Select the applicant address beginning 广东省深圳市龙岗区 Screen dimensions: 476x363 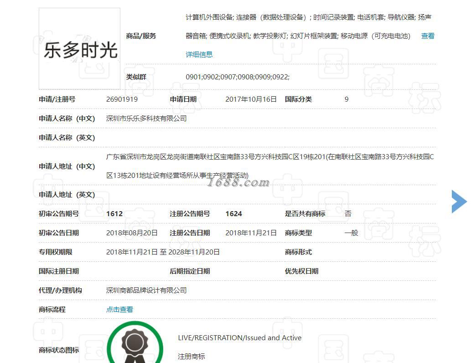coord(270,166)
